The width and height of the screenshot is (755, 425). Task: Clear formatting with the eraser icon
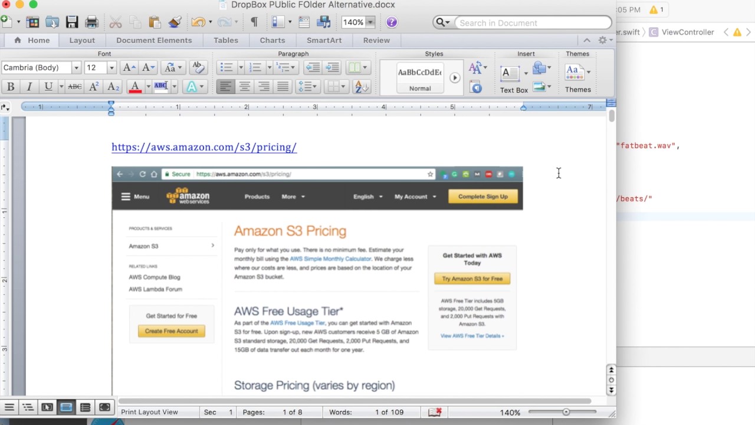(198, 67)
